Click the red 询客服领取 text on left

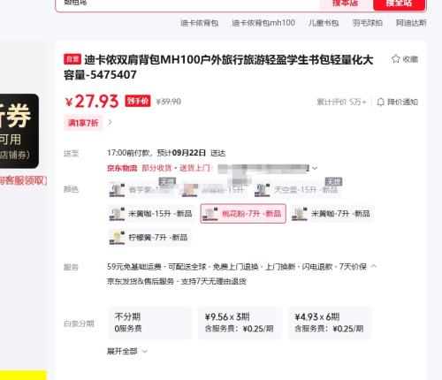point(24,180)
